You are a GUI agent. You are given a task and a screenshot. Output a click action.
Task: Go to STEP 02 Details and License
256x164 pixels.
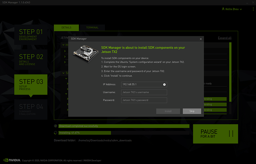coord(31,60)
